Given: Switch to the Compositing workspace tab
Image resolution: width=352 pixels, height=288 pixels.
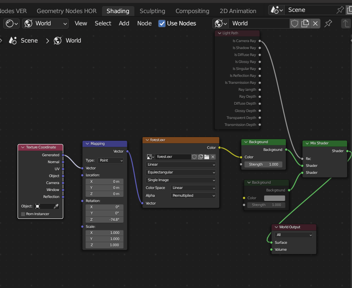Looking at the screenshot, I should (x=192, y=11).
